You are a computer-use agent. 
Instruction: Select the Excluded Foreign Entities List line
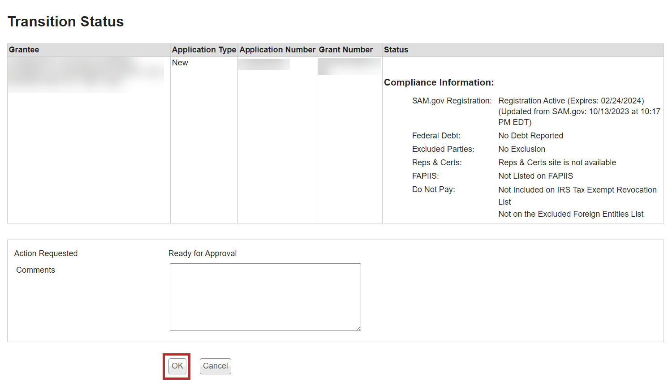(x=571, y=214)
